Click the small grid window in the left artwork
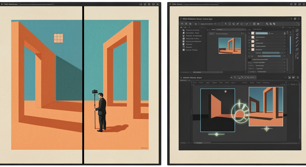 [x=58, y=38]
